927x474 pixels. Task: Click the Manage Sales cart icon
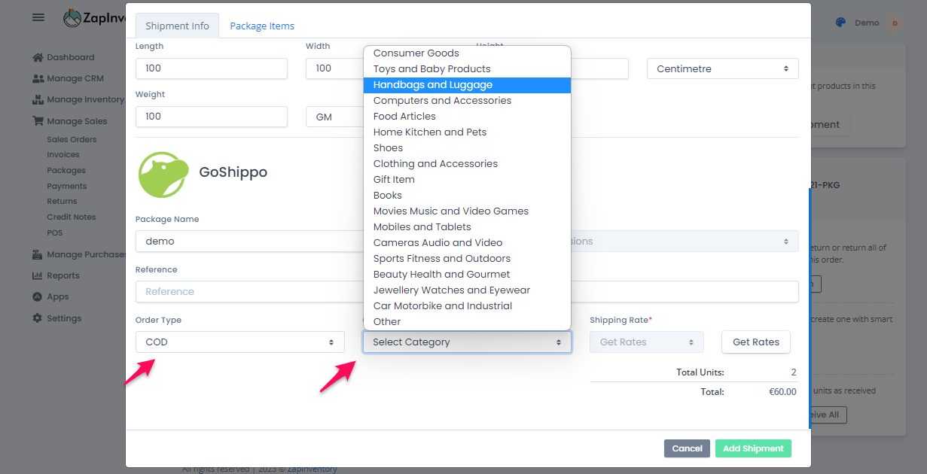[x=38, y=121]
